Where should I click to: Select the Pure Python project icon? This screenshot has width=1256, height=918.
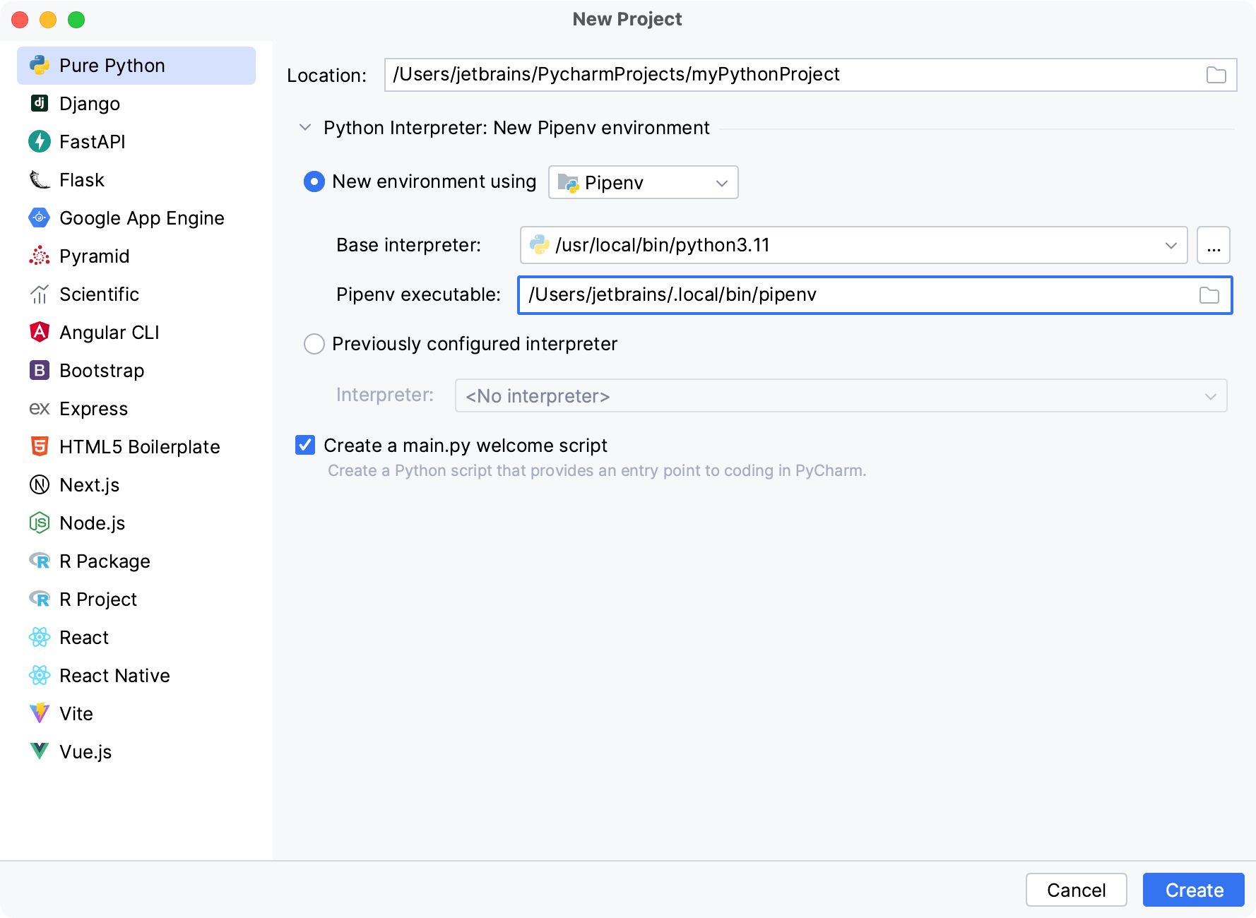coord(40,65)
